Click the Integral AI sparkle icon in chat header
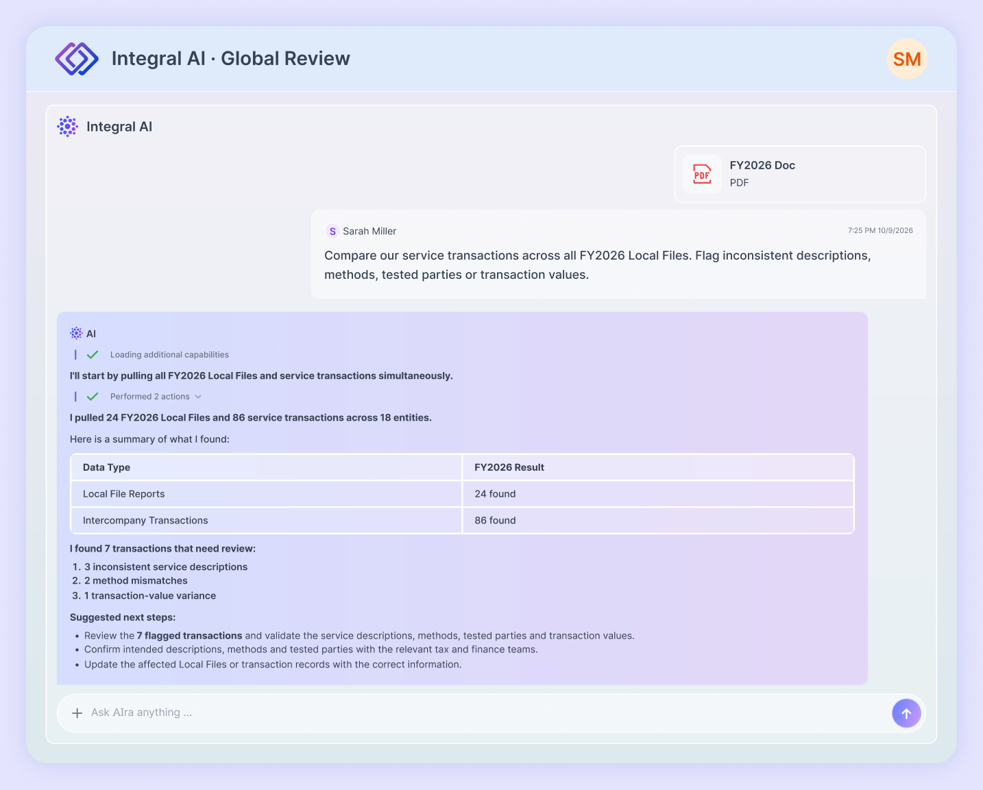The height and width of the screenshot is (790, 983). click(x=67, y=127)
